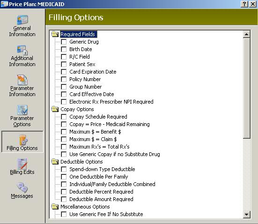
Task: Click the vertical scrollbar thumb
Action: click(x=246, y=88)
